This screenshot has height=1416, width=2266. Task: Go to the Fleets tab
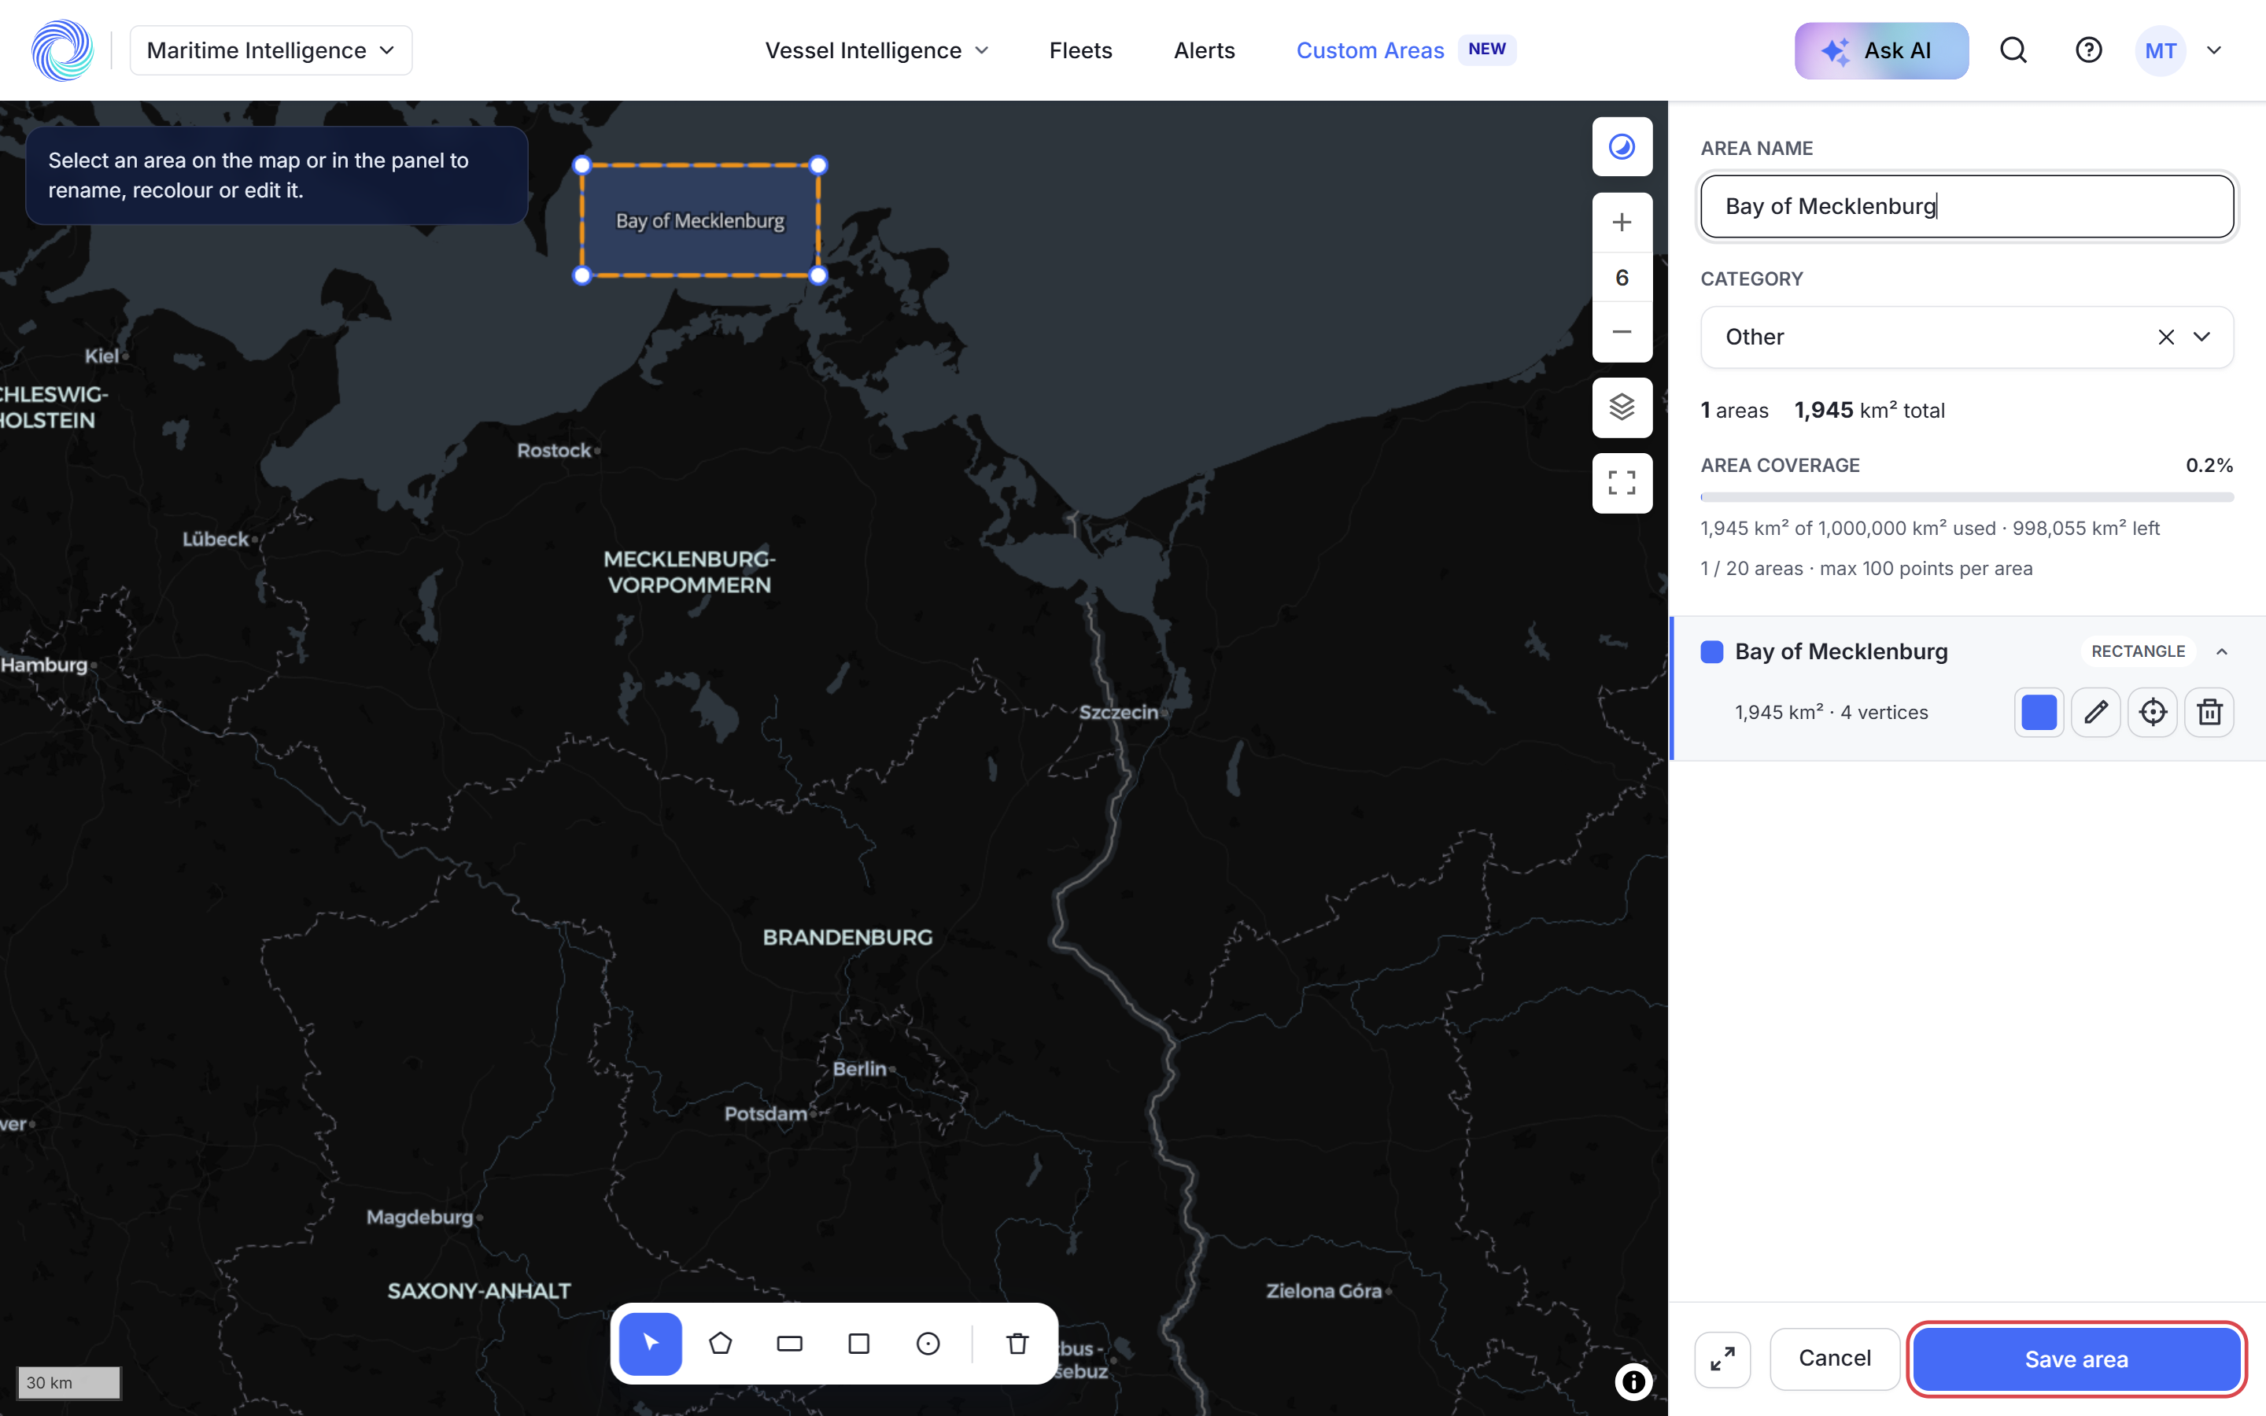[1080, 50]
